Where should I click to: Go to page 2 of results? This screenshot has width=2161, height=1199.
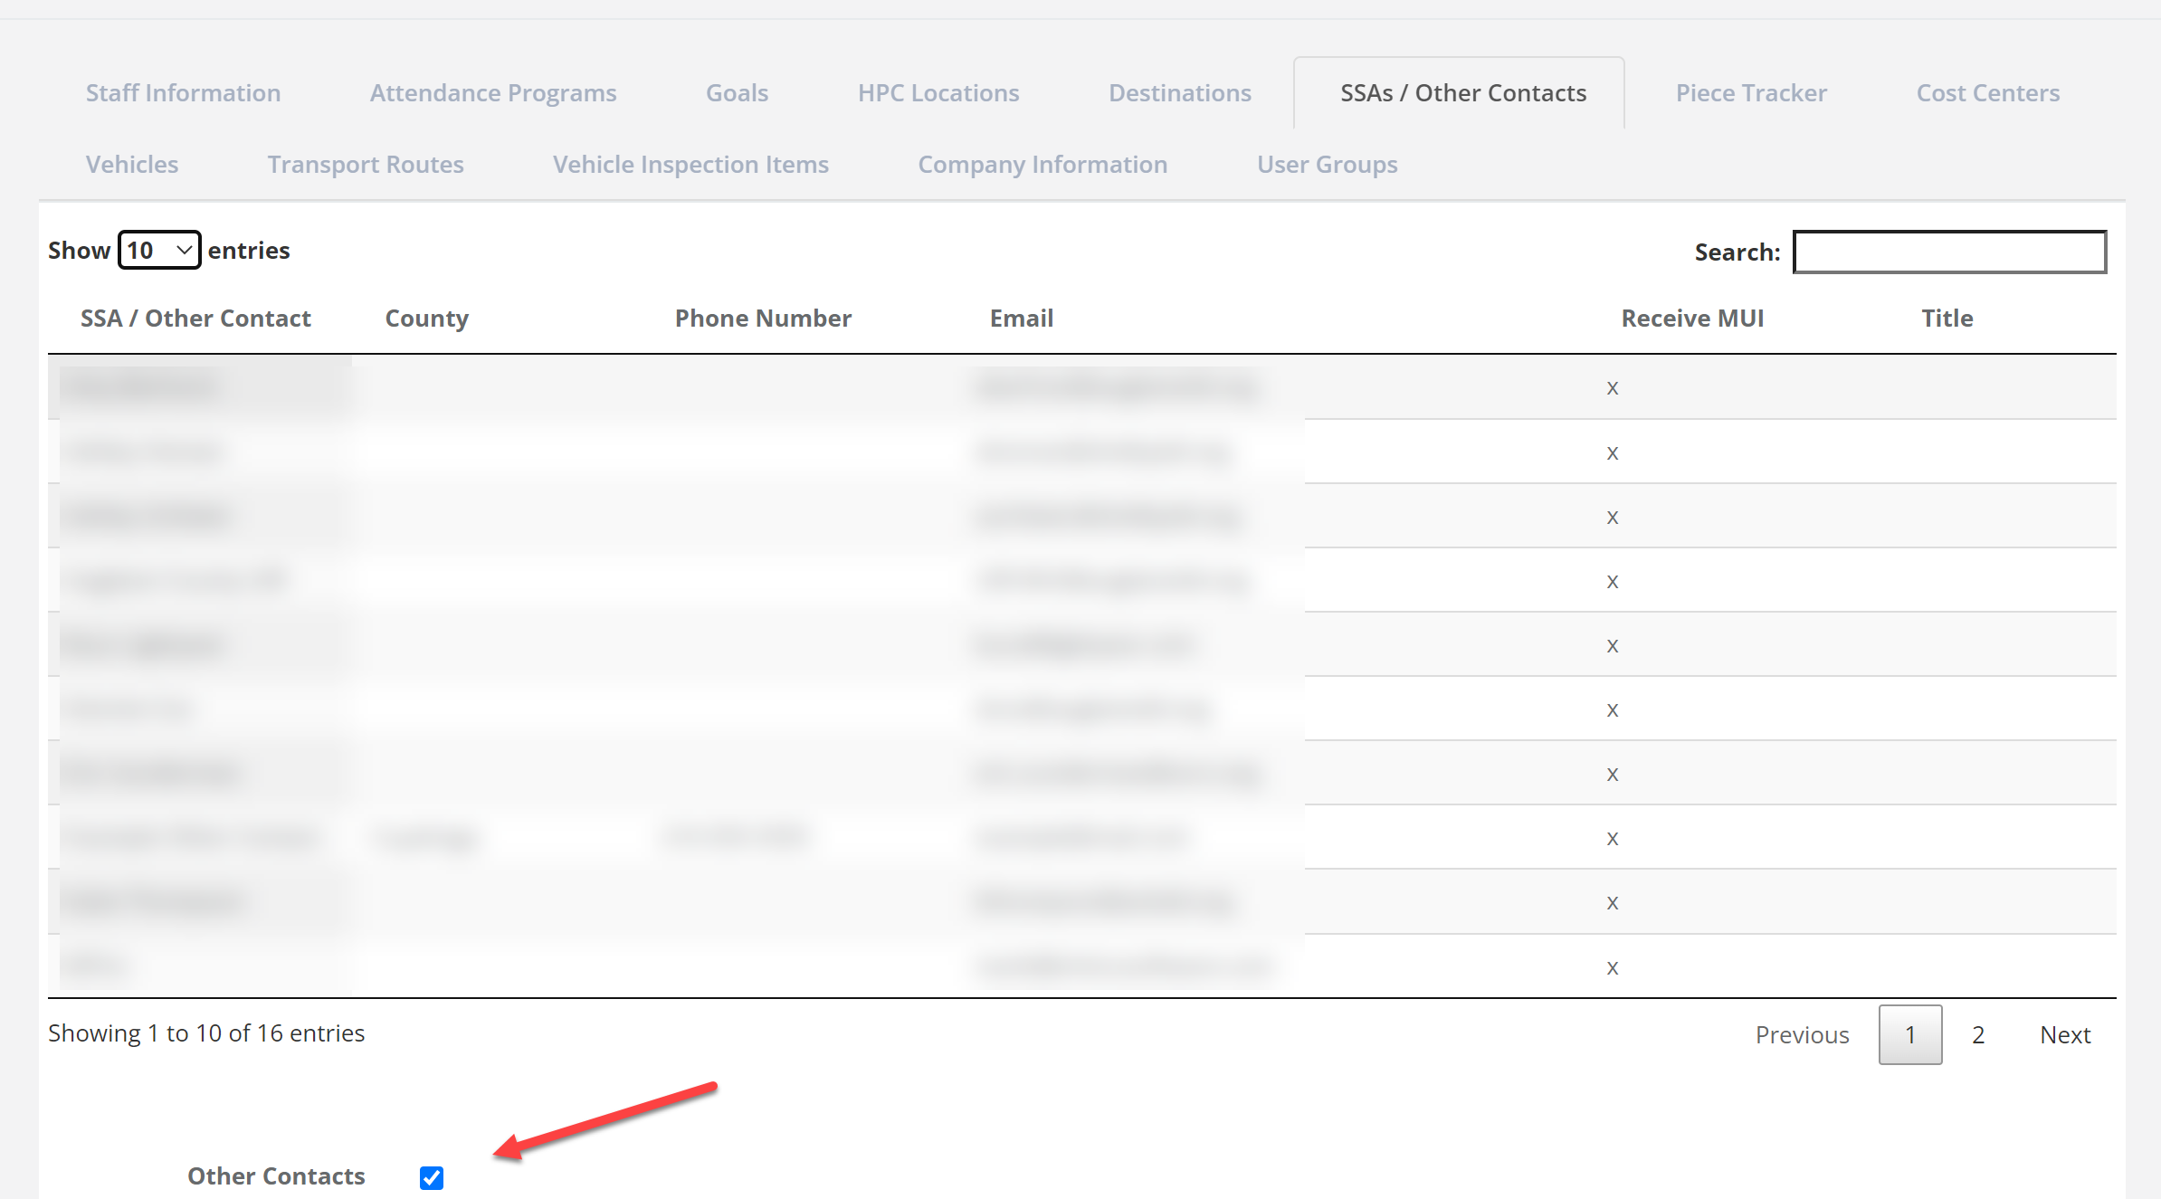(1978, 1034)
